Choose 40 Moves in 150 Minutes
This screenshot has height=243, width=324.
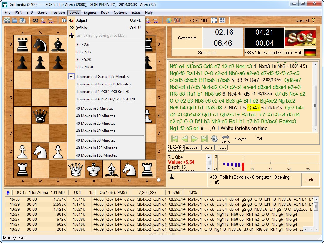[x=106, y=155]
